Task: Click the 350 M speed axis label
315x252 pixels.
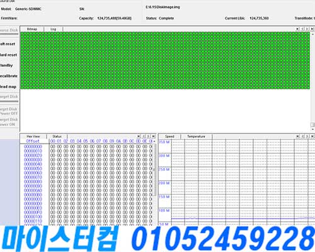Action: tap(164, 142)
